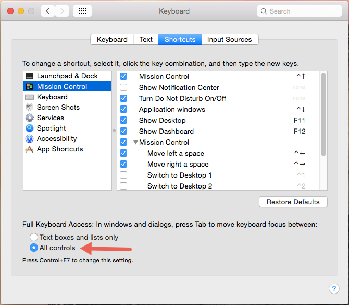This screenshot has height=305, width=349.
Task: Switch to the Input Sources tab
Action: 229,39
